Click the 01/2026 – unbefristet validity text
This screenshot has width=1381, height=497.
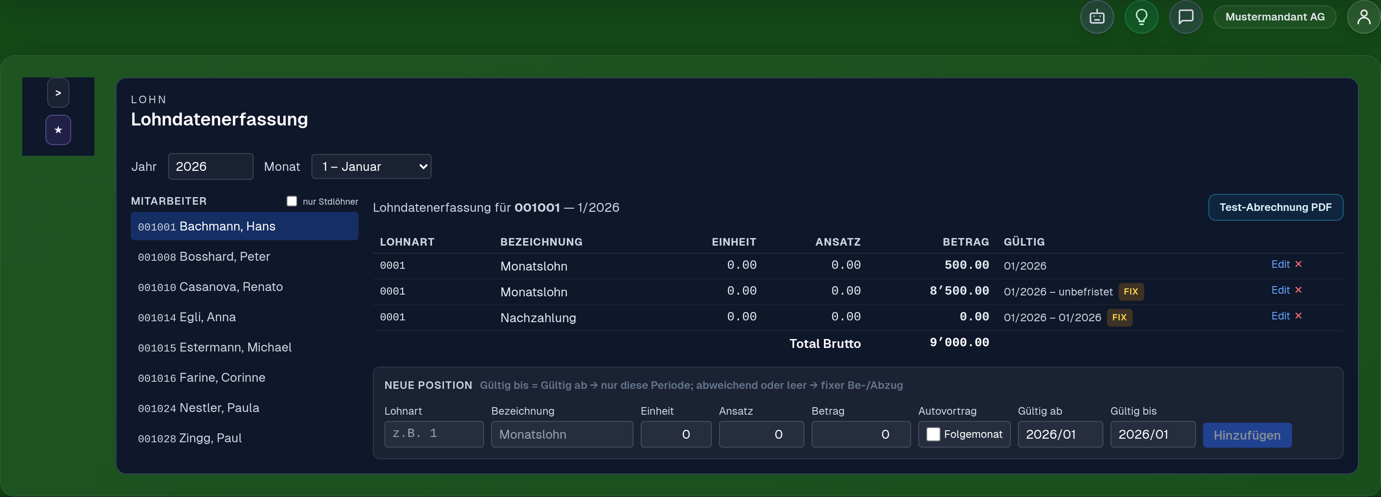[x=1058, y=291]
